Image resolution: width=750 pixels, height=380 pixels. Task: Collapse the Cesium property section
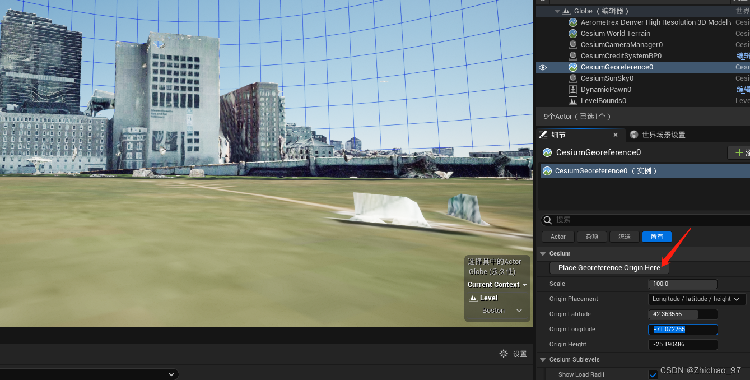[543, 254]
